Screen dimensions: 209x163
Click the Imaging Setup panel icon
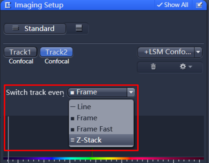[x=7, y=5]
